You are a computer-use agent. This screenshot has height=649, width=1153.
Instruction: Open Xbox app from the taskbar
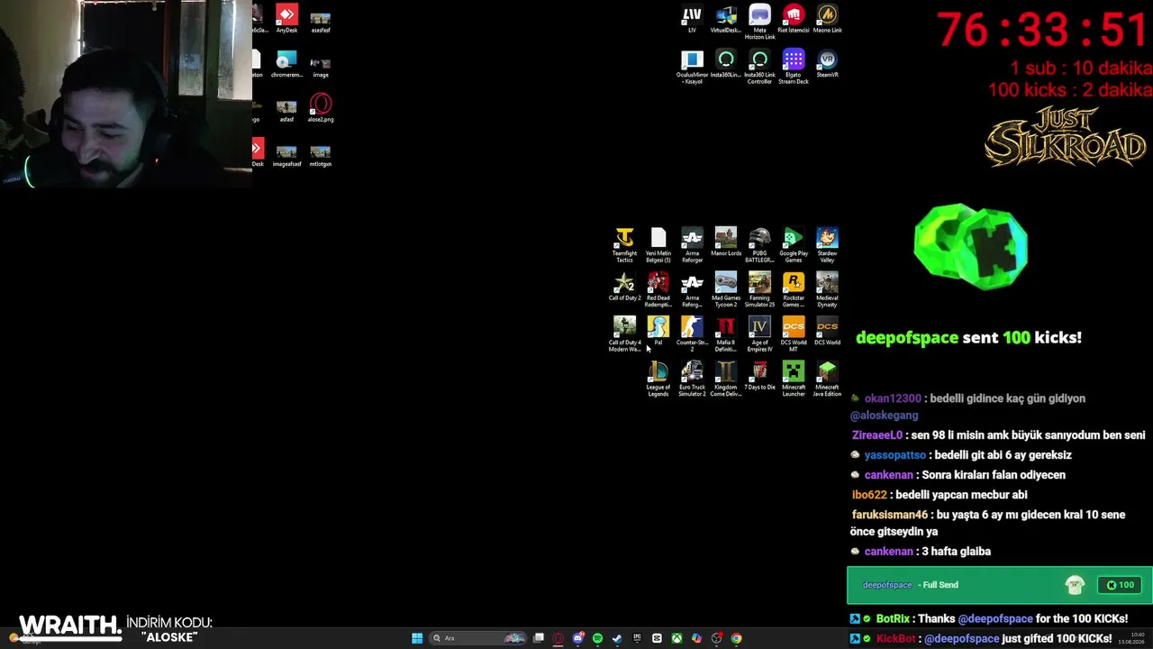[x=676, y=638]
